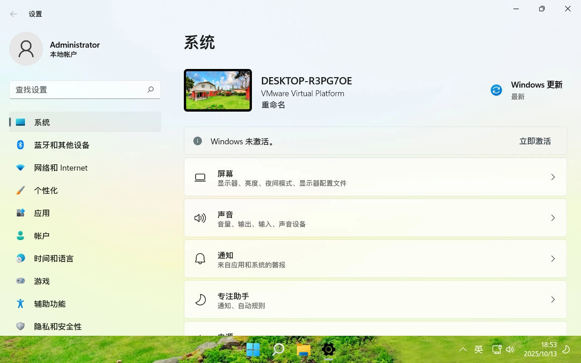Click the Windows 更新 sync icon
The width and height of the screenshot is (581, 363).
(x=496, y=90)
